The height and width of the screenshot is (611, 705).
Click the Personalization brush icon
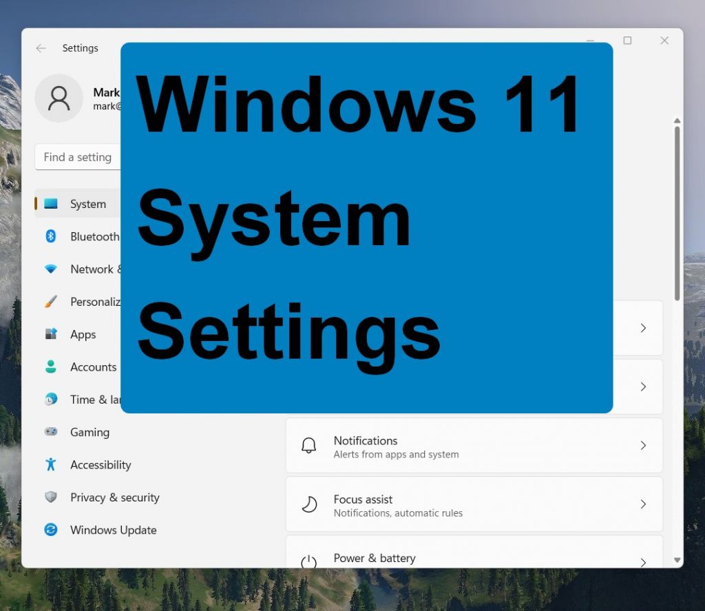click(x=51, y=302)
